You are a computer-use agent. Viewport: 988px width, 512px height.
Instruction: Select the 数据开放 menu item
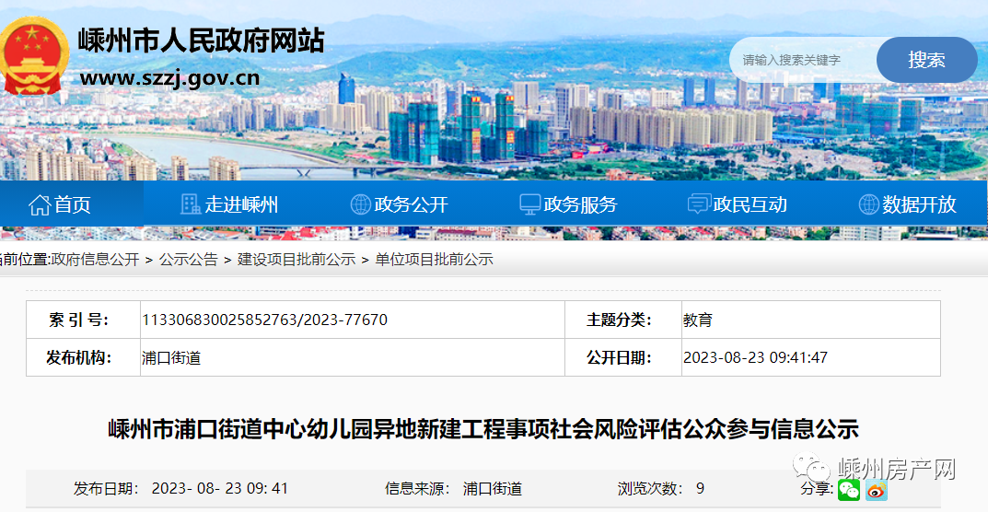(x=919, y=204)
